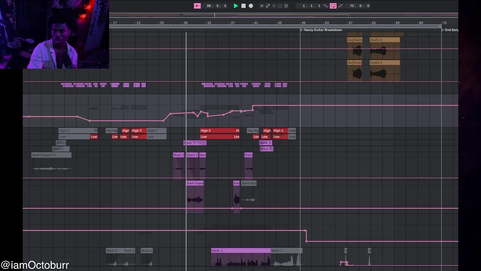Toggle the Punch-Out switch icon
The width and height of the screenshot is (481, 271).
341,6
